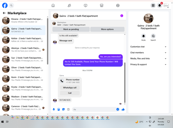Click the '9372461835' message bubble
Image resolution: width=173 pixels, height=128 pixels.
(65, 100)
